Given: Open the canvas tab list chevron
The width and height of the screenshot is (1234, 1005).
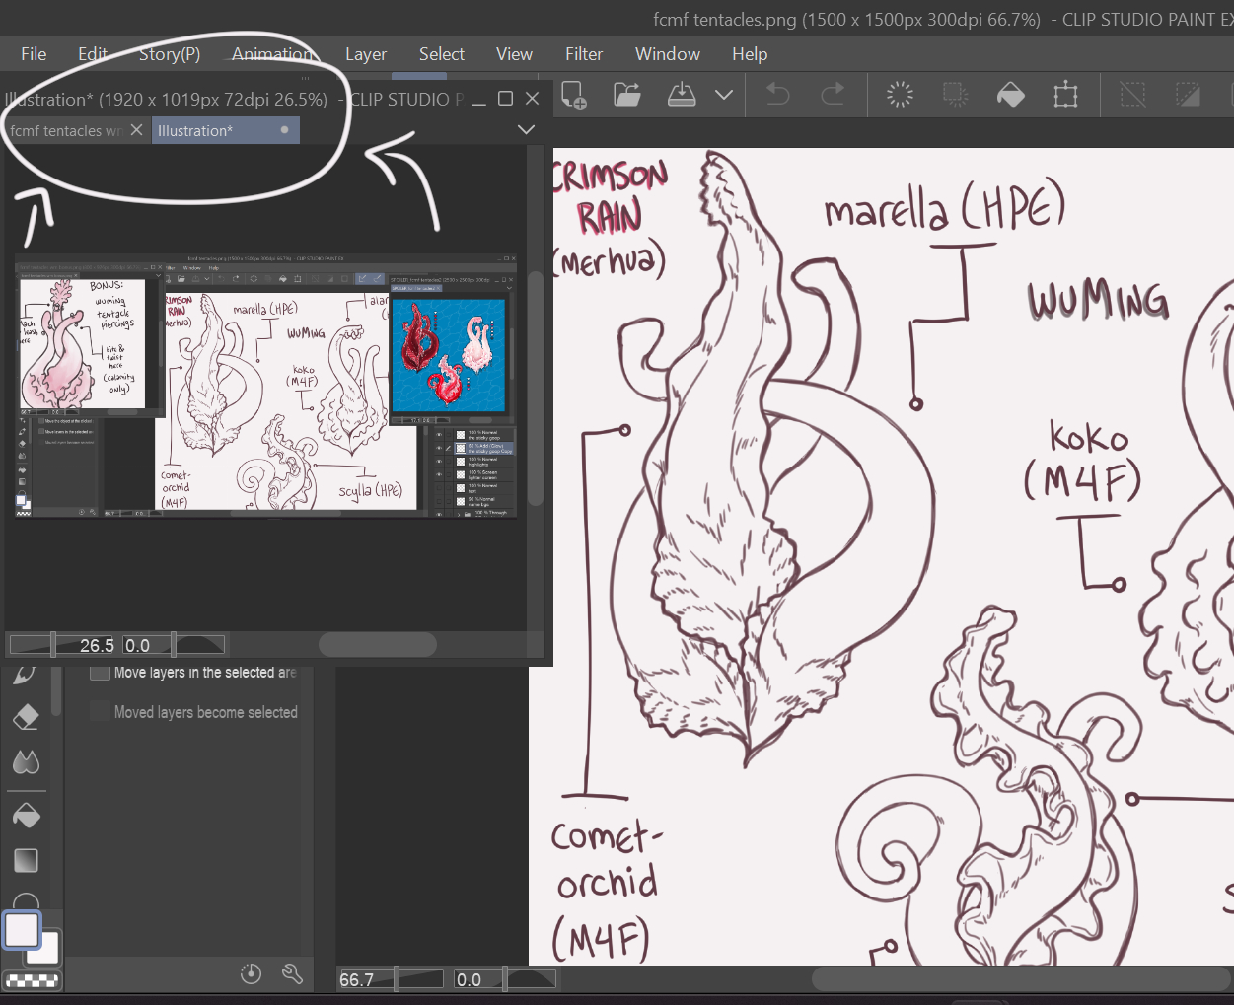Looking at the screenshot, I should tap(526, 130).
